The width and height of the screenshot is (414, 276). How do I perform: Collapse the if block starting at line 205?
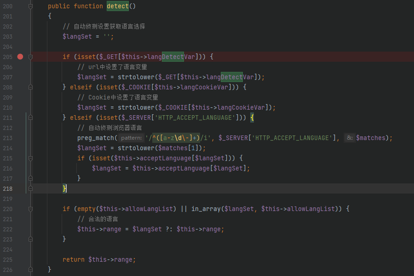tap(30, 56)
